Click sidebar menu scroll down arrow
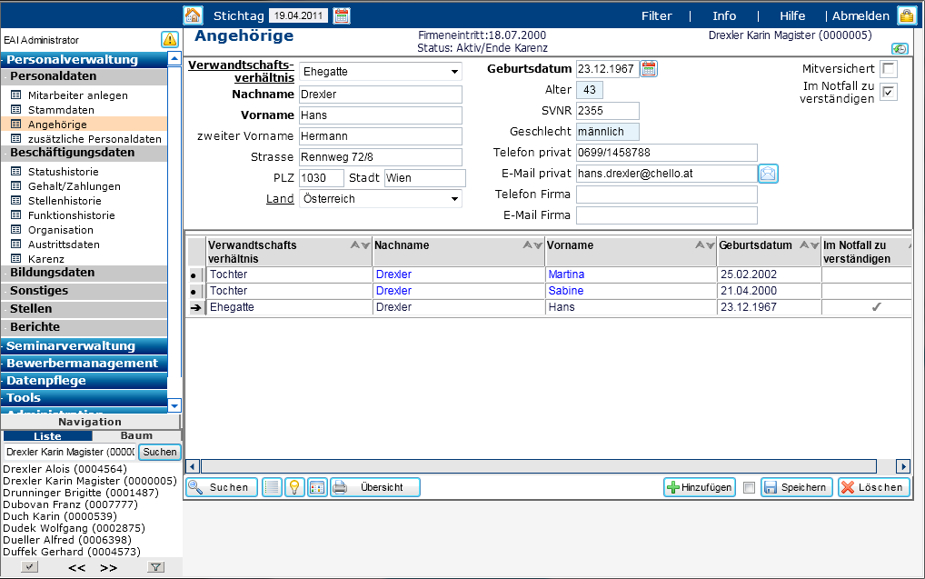The height and width of the screenshot is (579, 925). (x=174, y=405)
